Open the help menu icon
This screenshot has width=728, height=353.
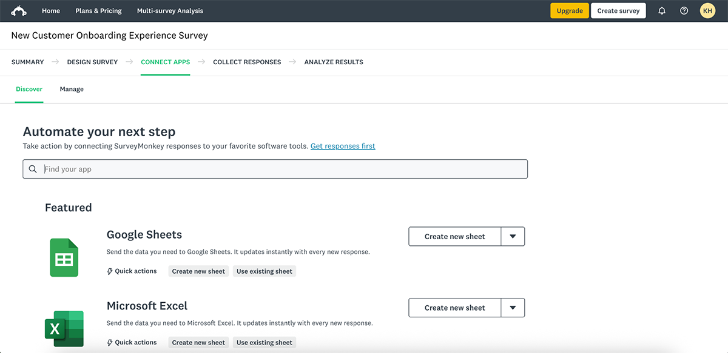(684, 10)
